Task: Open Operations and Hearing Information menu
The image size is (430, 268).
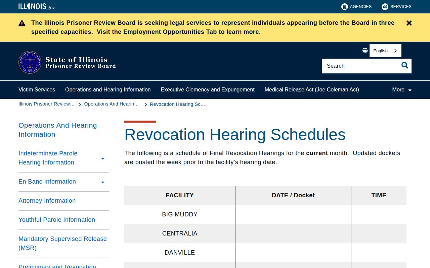Action: (108, 89)
